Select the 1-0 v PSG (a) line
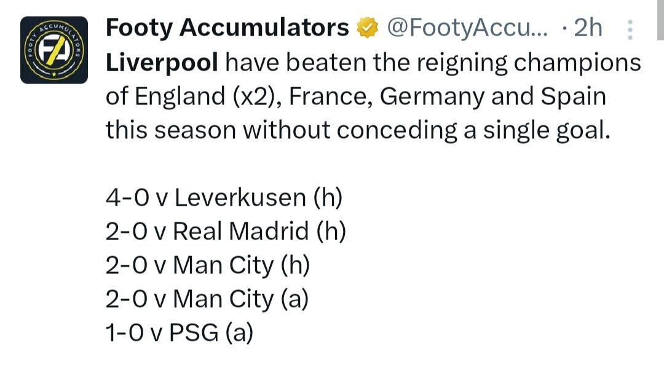The height and width of the screenshot is (366, 664). tap(180, 333)
